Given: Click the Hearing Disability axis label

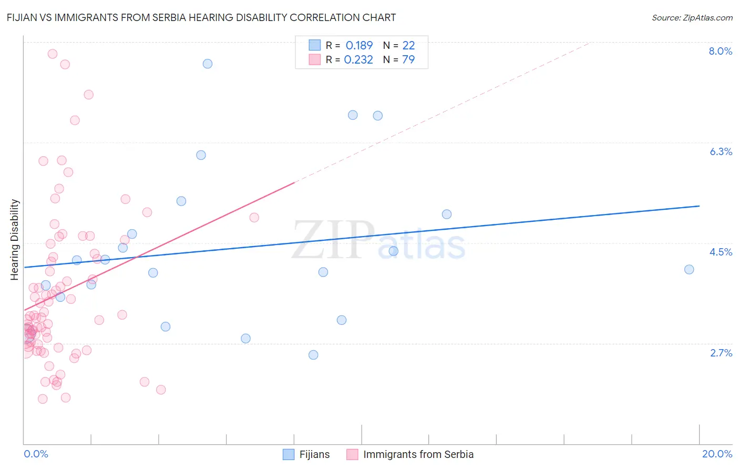Looking at the screenshot, I should [15, 239].
